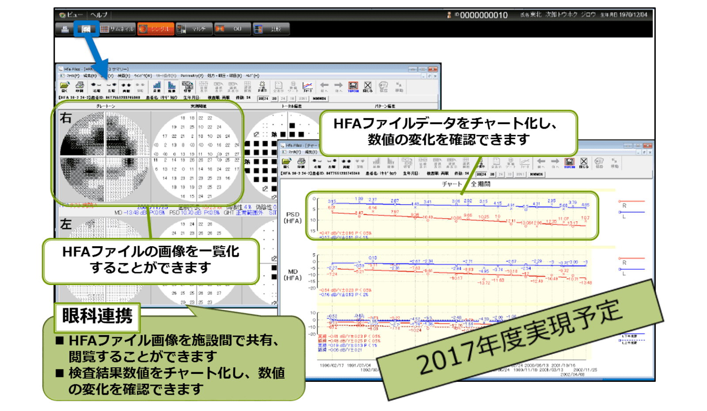Click open-folder icon in summary window toolbar

click(65, 87)
